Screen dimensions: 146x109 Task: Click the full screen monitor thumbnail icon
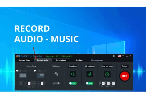pos(23,76)
